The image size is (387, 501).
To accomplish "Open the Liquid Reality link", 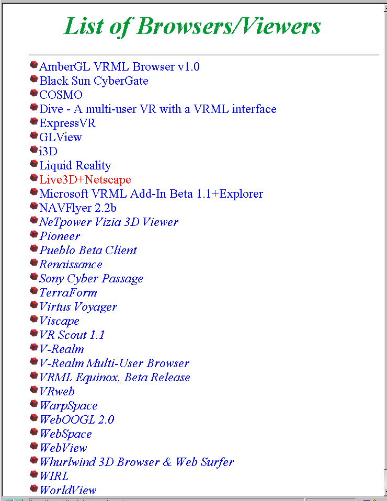I will pyautogui.click(x=75, y=165).
